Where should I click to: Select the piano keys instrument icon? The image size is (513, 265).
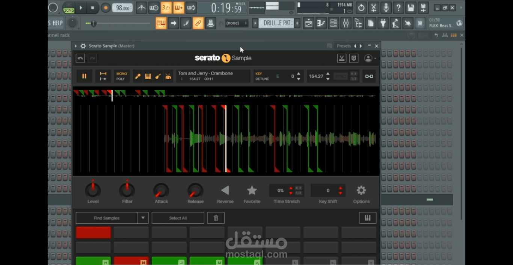pyautogui.click(x=148, y=76)
